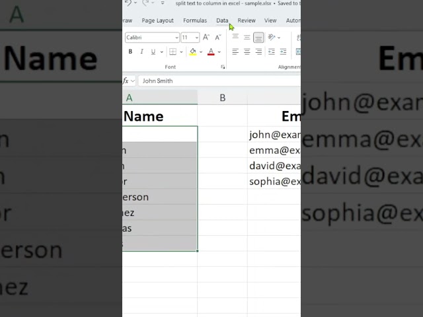Viewport: 423px width, 317px height.
Task: Open the Page Layout ribbon tab
Action: tap(157, 20)
